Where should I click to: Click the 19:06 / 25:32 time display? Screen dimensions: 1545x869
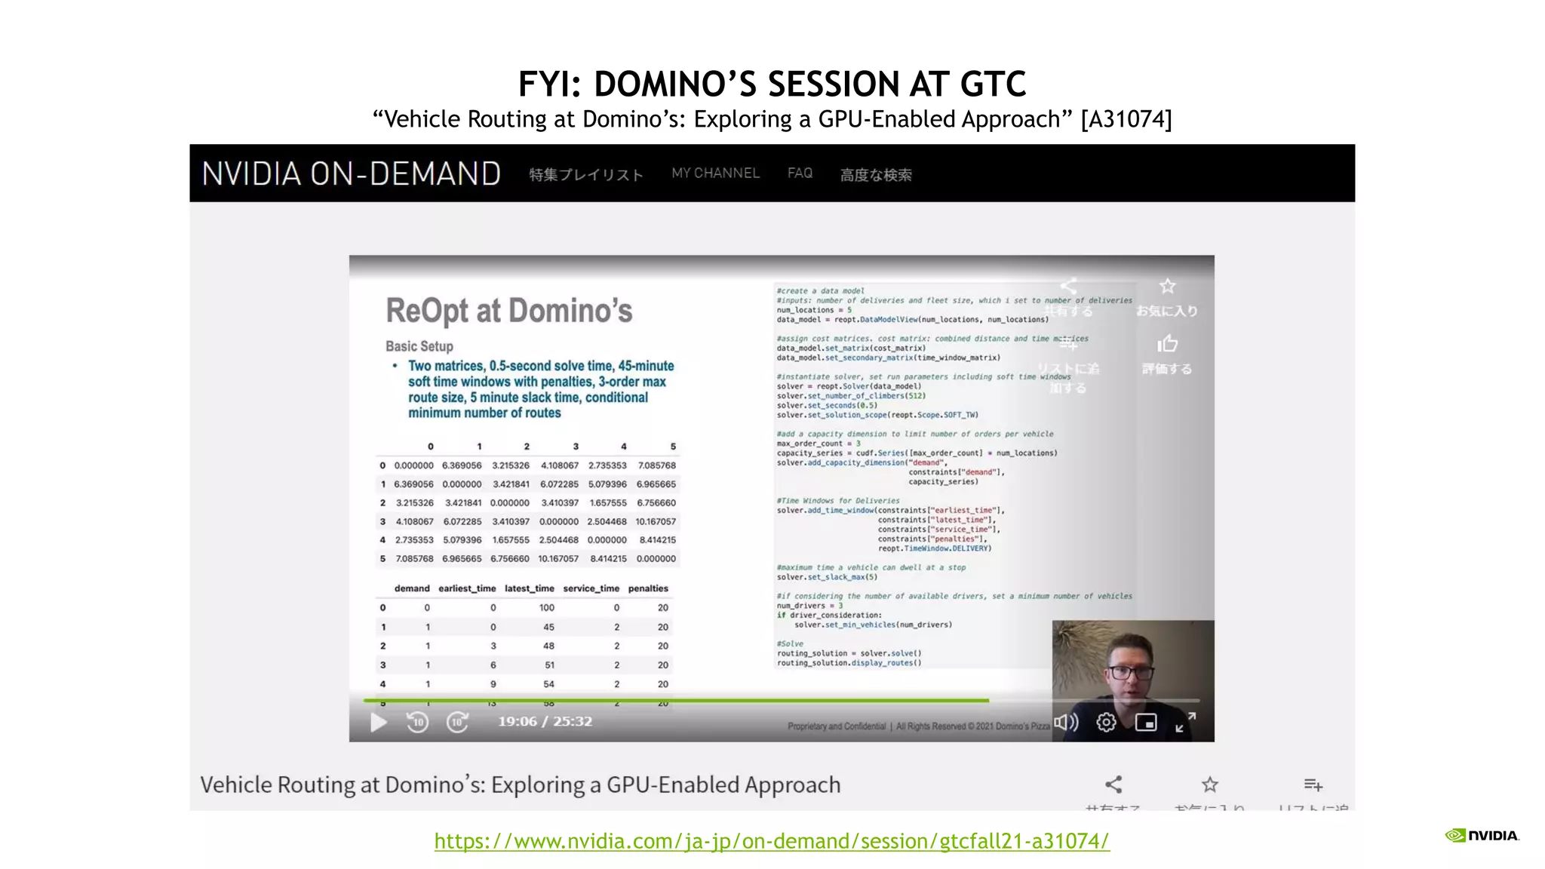pos(545,721)
